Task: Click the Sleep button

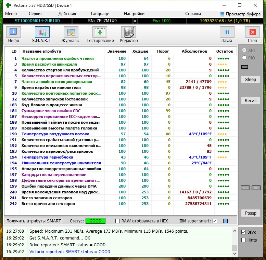Action: 251,79
